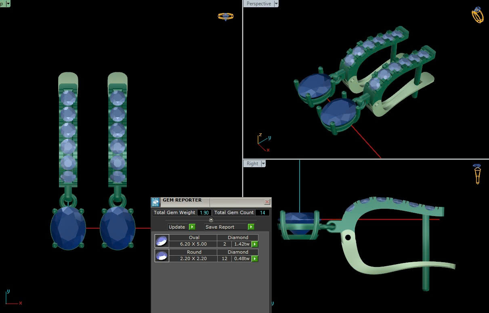Click green arrow next to 1.42tw

pyautogui.click(x=255, y=244)
